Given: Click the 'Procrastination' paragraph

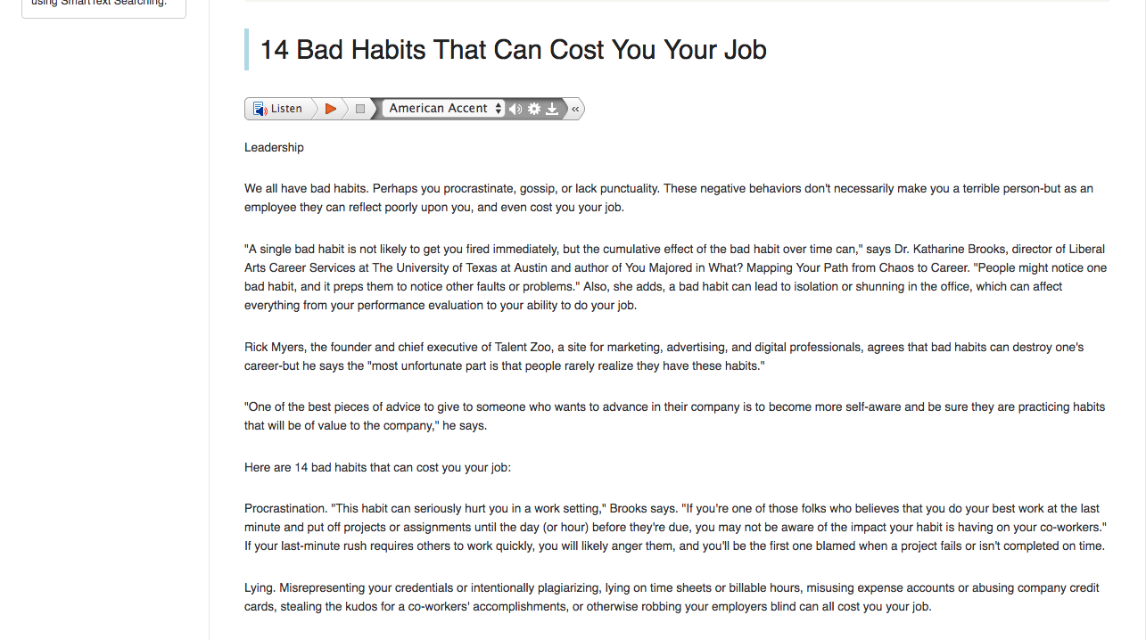Looking at the screenshot, I should [676, 527].
